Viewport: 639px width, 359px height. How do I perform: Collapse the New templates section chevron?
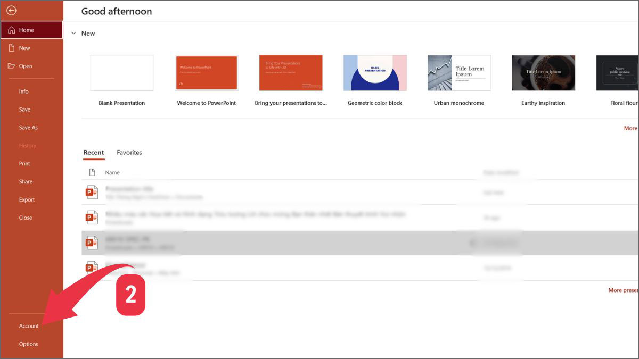[x=74, y=33]
